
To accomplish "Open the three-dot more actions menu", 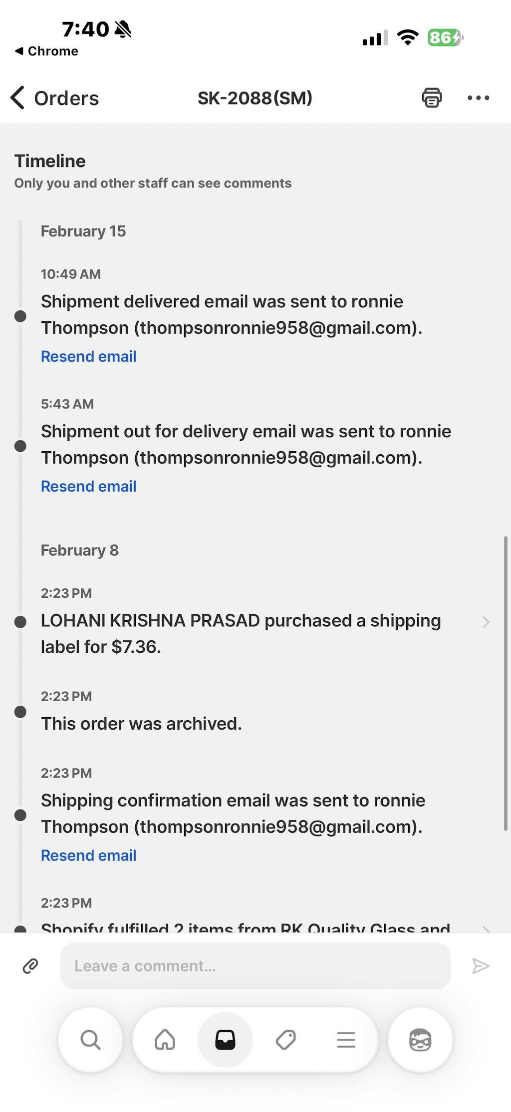I will click(478, 97).
